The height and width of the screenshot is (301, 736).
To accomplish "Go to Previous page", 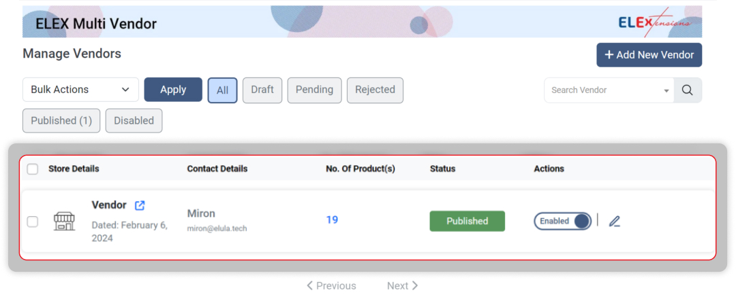I will [331, 285].
